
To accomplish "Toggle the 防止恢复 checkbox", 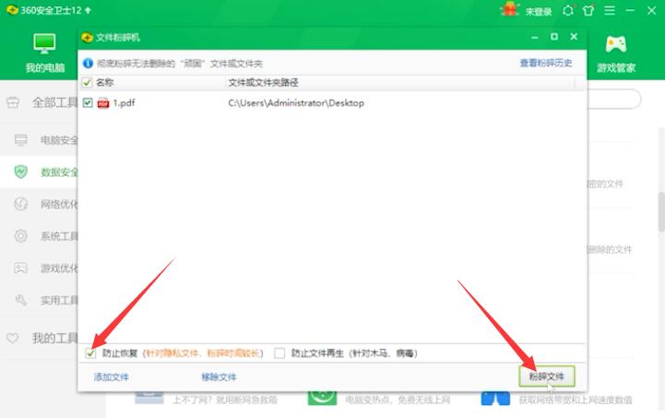I will 90,353.
